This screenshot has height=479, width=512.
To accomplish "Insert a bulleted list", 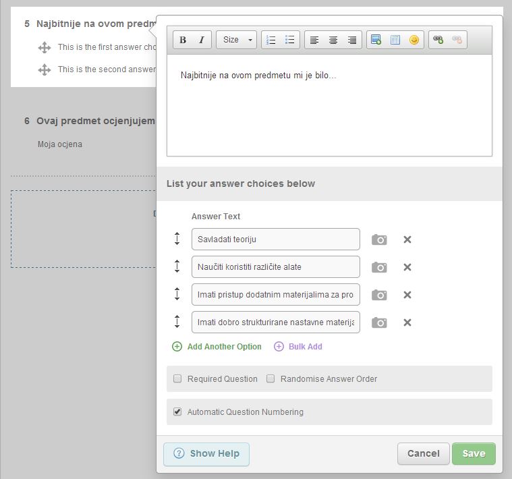I will 289,40.
